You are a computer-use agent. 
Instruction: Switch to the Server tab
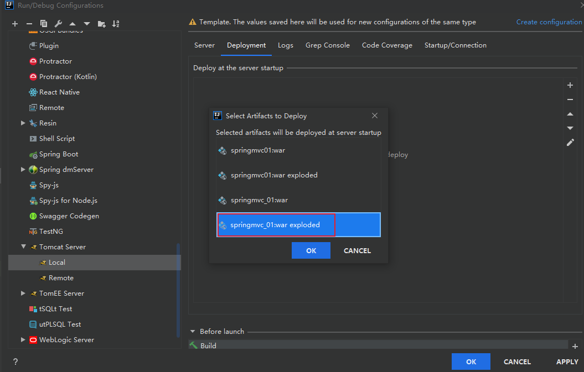pyautogui.click(x=204, y=45)
